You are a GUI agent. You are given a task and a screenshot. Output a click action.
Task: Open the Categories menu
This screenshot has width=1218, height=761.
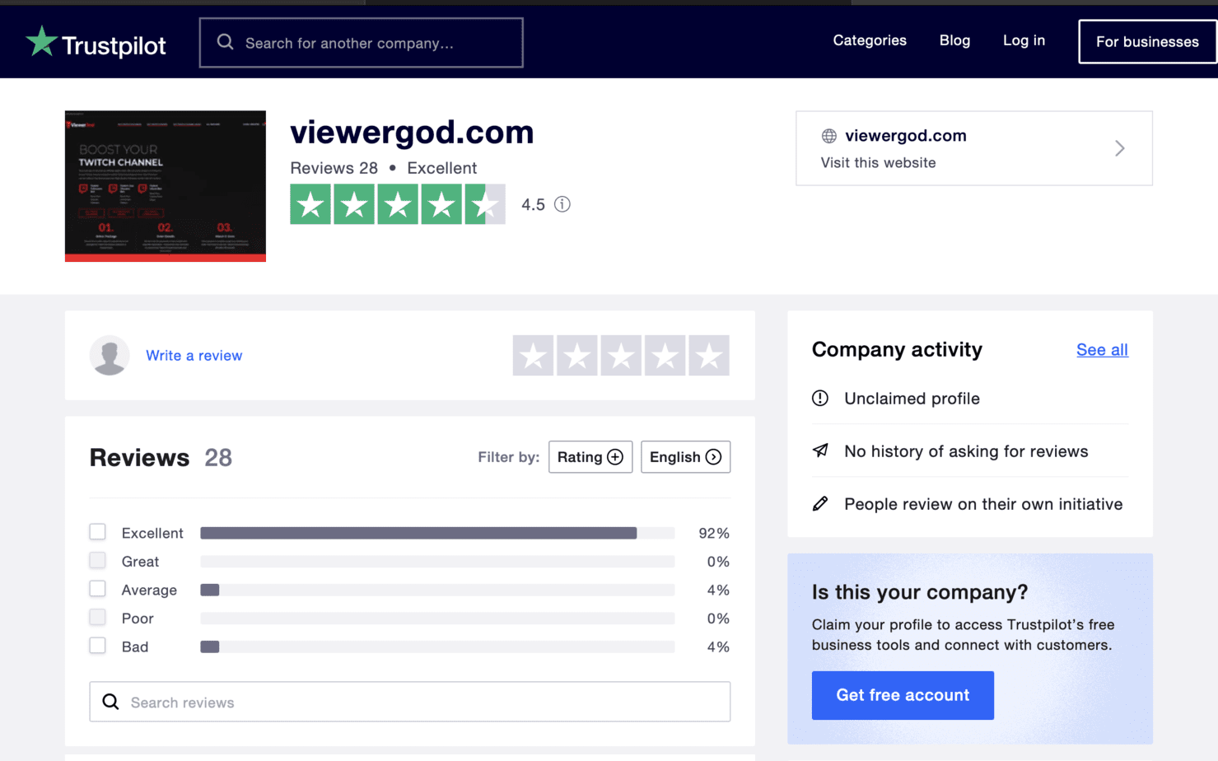[x=870, y=40]
